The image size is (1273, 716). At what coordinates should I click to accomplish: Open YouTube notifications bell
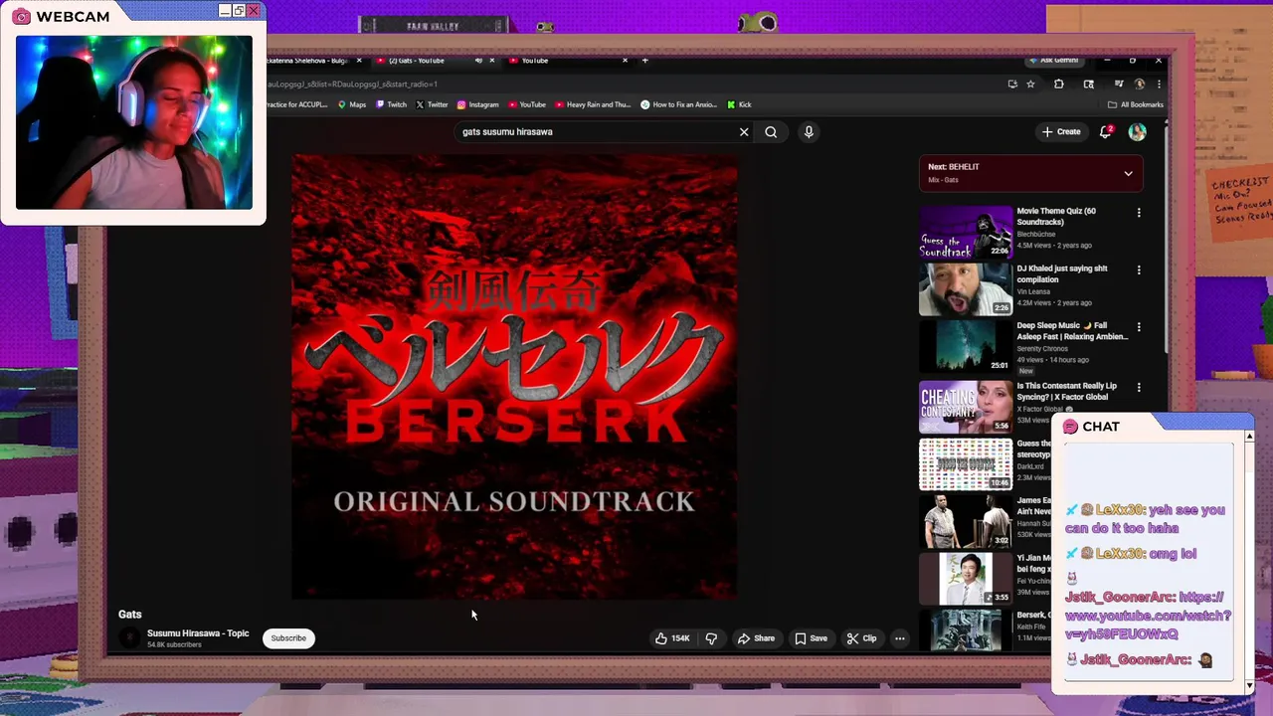(x=1105, y=131)
